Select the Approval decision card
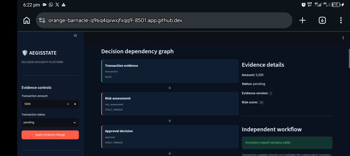This screenshot has width=350, height=156. point(170,136)
